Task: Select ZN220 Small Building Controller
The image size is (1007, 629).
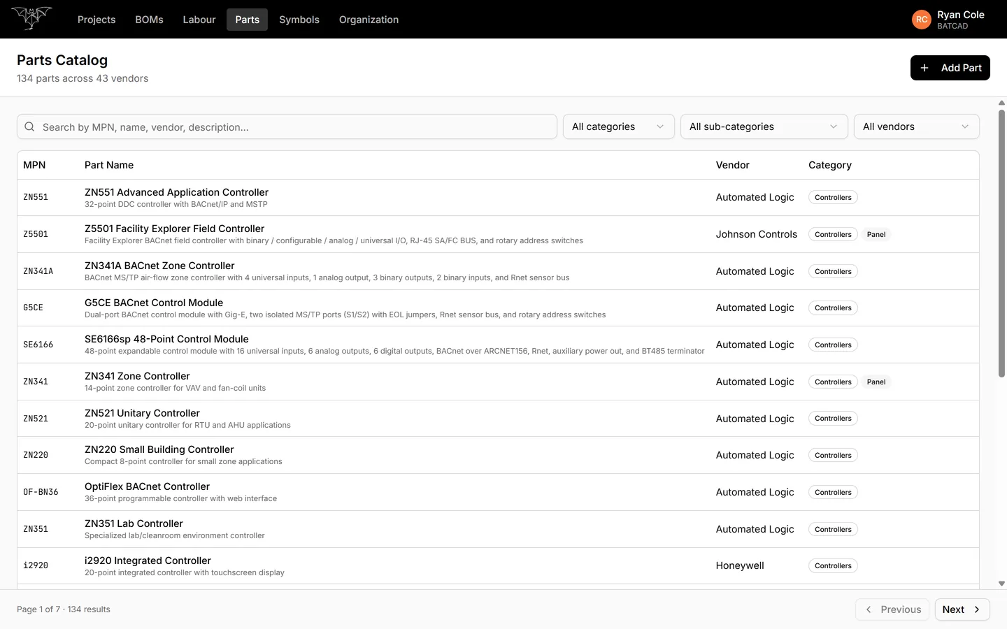Action: coord(498,455)
